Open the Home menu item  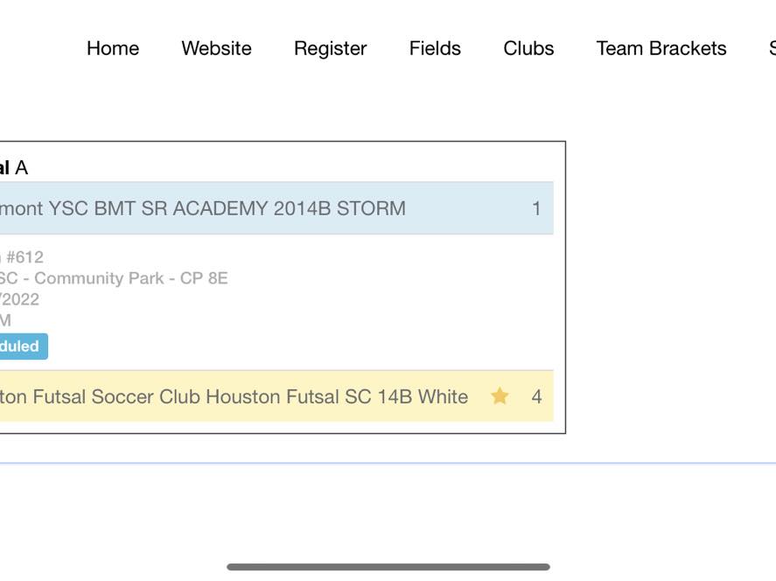coord(113,48)
